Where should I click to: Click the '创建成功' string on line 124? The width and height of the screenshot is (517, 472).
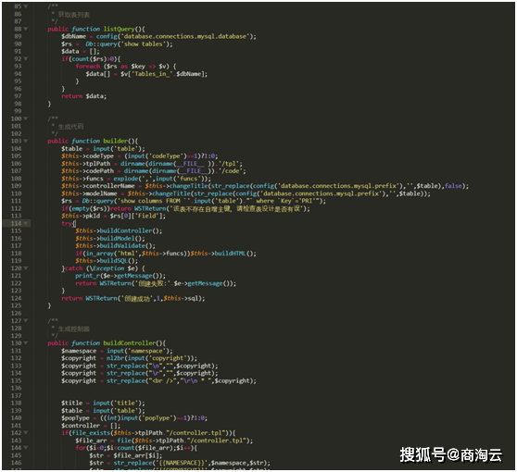(x=138, y=298)
